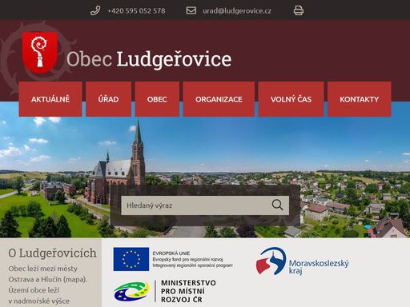Open the KONTAKTY page
Viewport: 410px width, 307px height.
[x=360, y=99]
